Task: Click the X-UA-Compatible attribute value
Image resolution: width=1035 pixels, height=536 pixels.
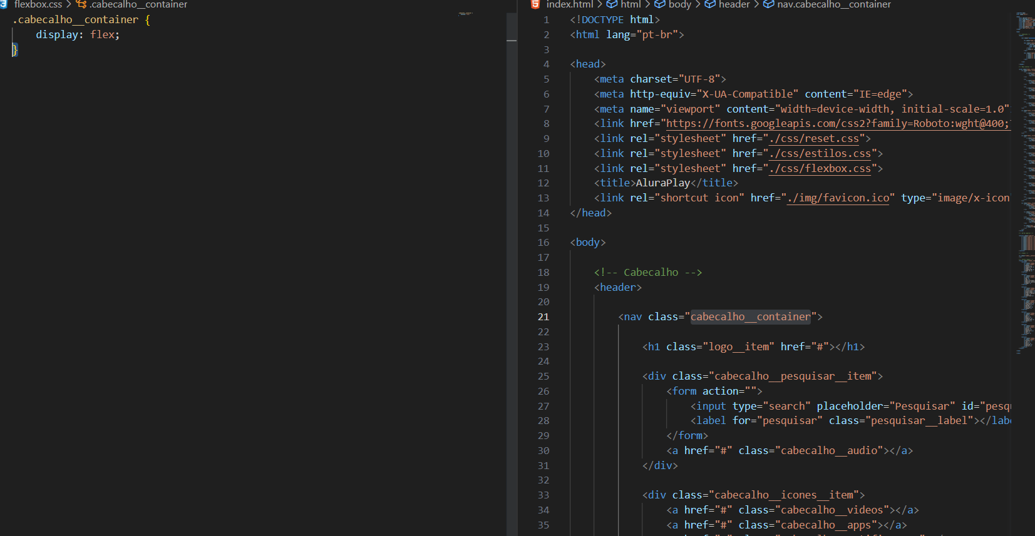Action: (x=747, y=94)
